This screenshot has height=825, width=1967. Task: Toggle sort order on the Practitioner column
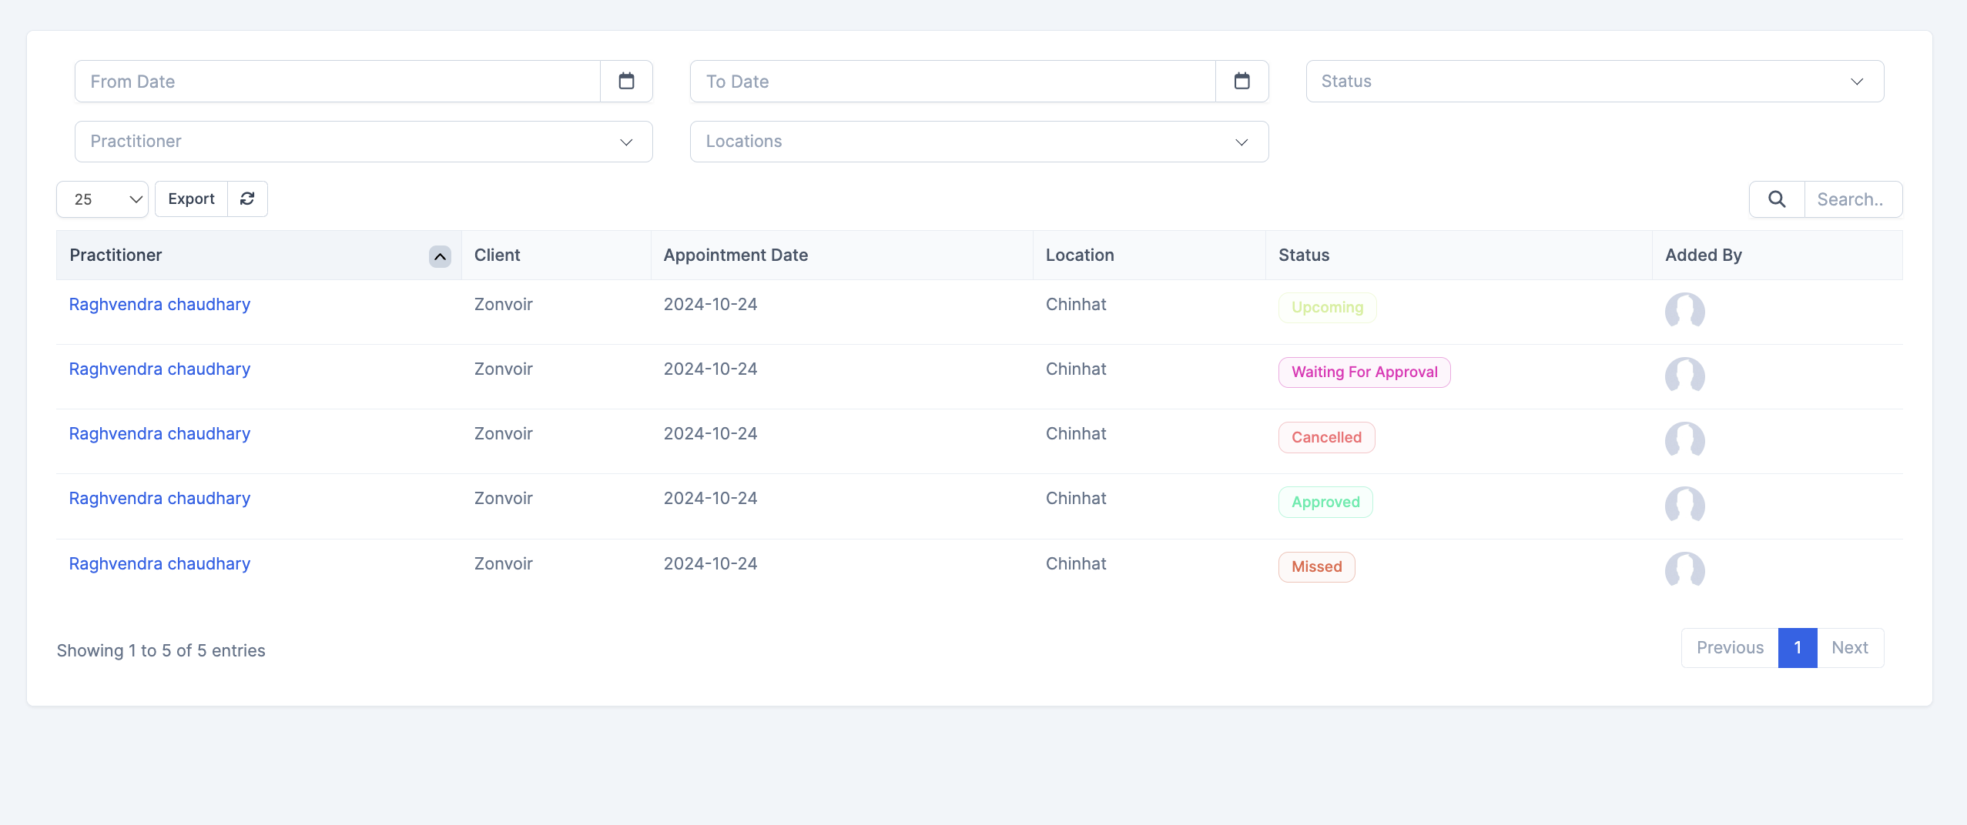click(x=438, y=256)
